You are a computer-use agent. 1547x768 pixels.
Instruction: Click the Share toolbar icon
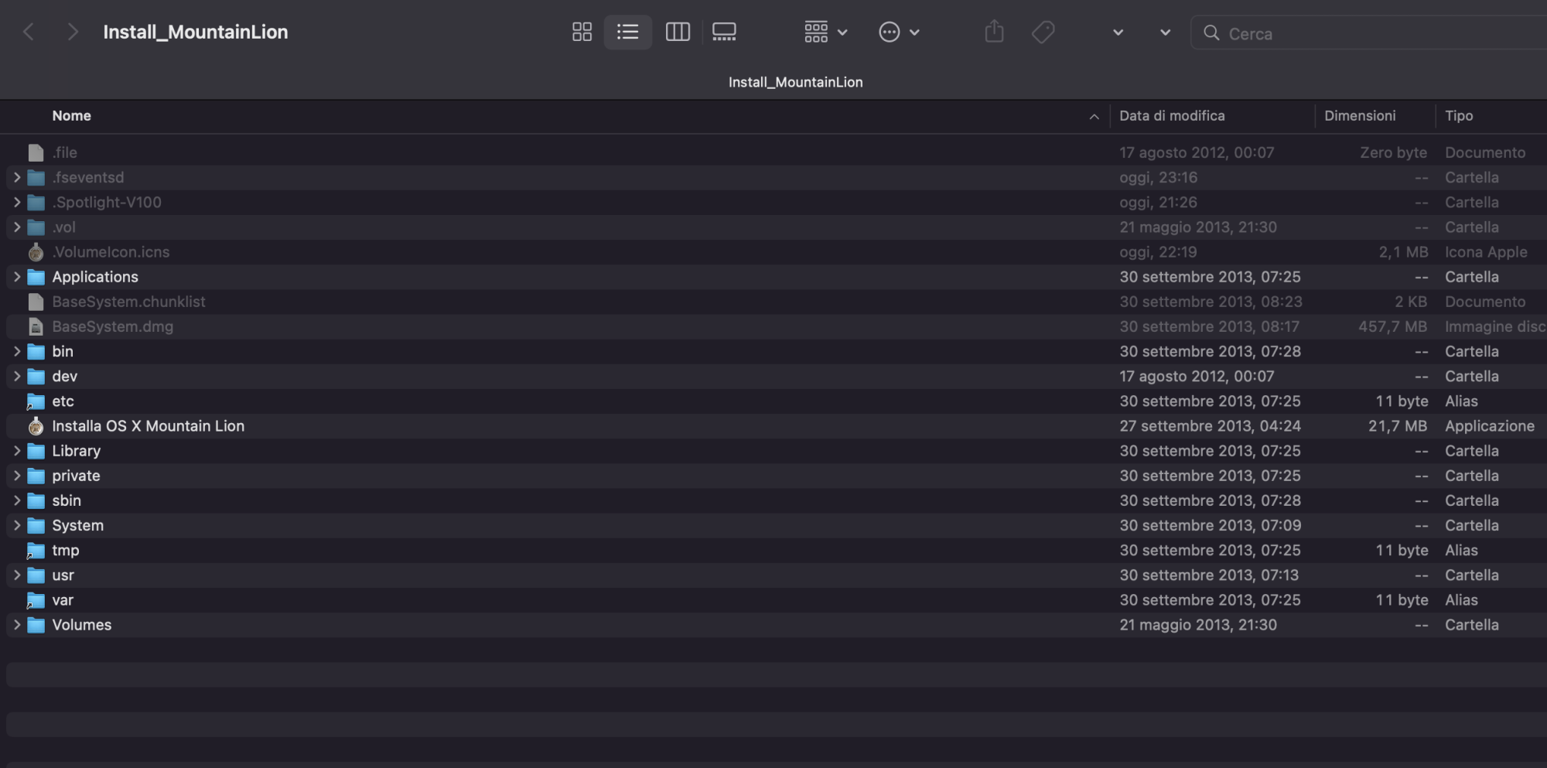pos(994,32)
